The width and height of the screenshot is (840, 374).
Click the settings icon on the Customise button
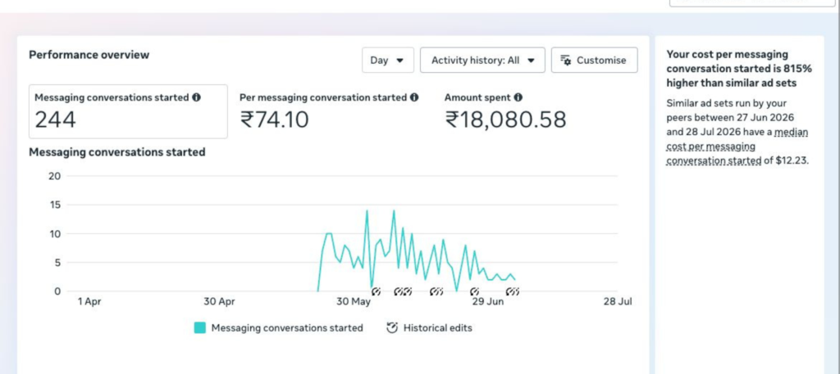pyautogui.click(x=566, y=60)
